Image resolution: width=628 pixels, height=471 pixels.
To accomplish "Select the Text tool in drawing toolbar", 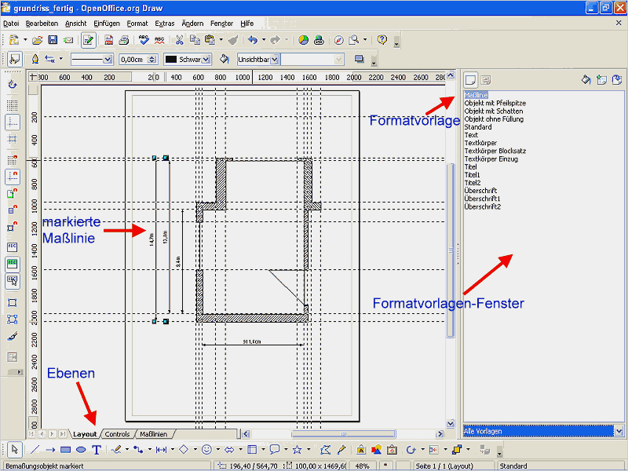I will [96, 450].
